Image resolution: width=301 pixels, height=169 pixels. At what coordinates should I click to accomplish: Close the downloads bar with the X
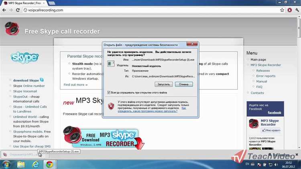[297, 155]
